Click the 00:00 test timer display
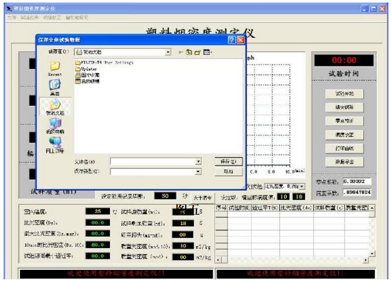 (x=344, y=60)
